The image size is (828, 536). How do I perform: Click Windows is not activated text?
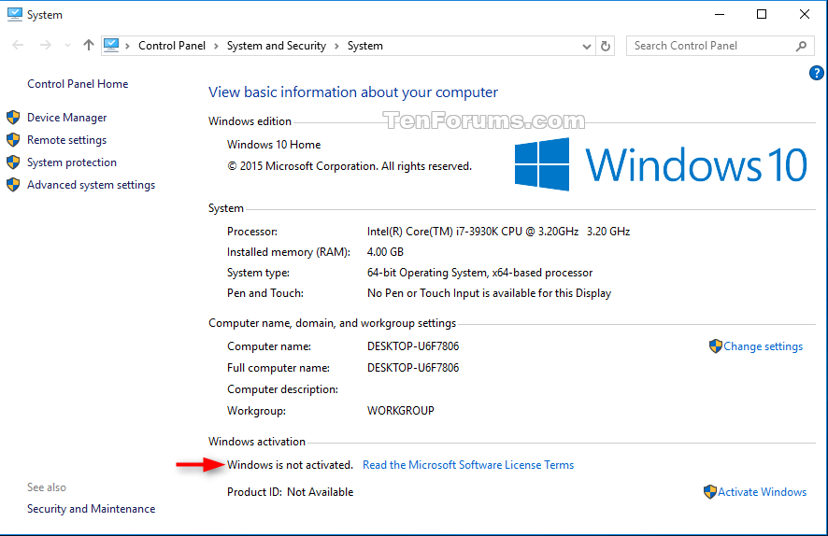coord(290,465)
